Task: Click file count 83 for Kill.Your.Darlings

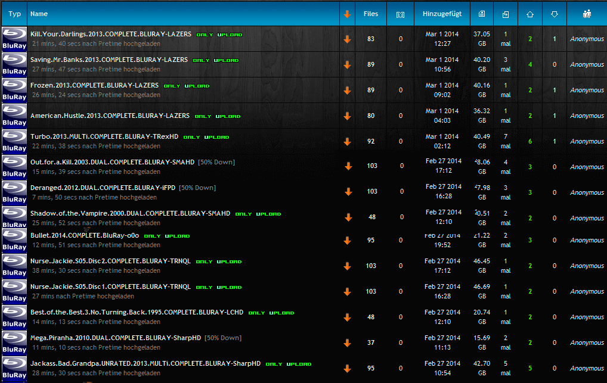Action: pos(370,39)
